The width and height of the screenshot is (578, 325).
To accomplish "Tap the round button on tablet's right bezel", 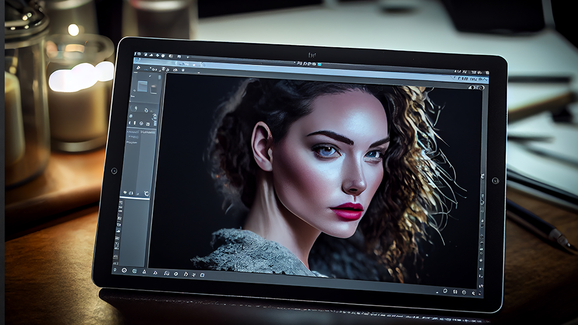I will [x=496, y=180].
